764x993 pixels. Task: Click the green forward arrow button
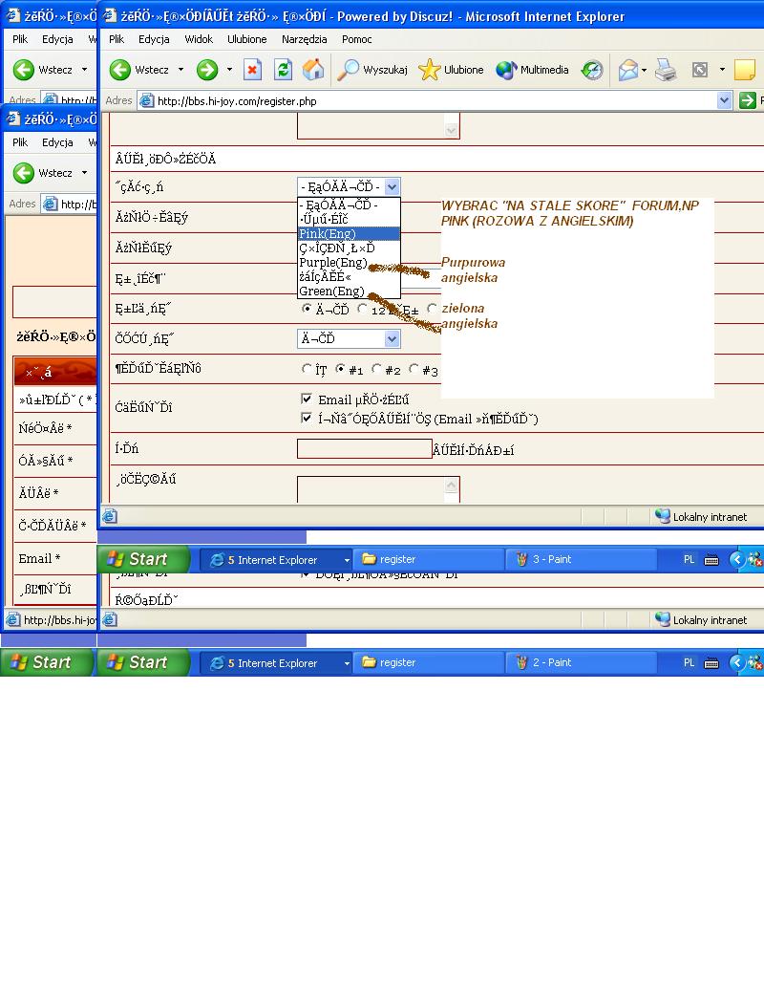[207, 70]
